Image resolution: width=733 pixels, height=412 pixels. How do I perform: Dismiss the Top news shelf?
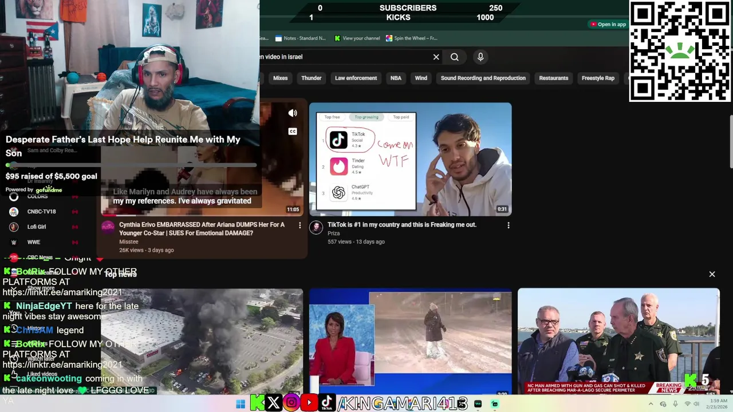712,274
